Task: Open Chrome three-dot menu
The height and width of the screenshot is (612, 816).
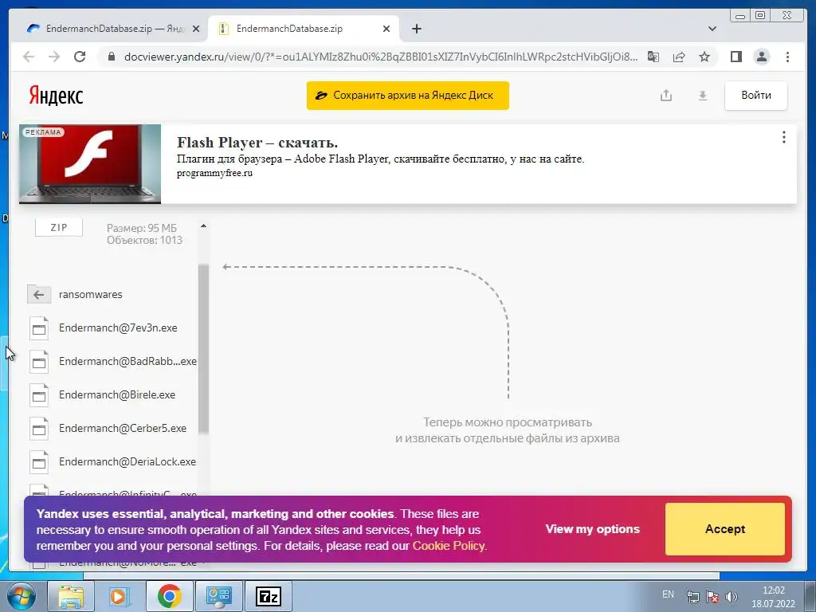Action: [x=787, y=57]
